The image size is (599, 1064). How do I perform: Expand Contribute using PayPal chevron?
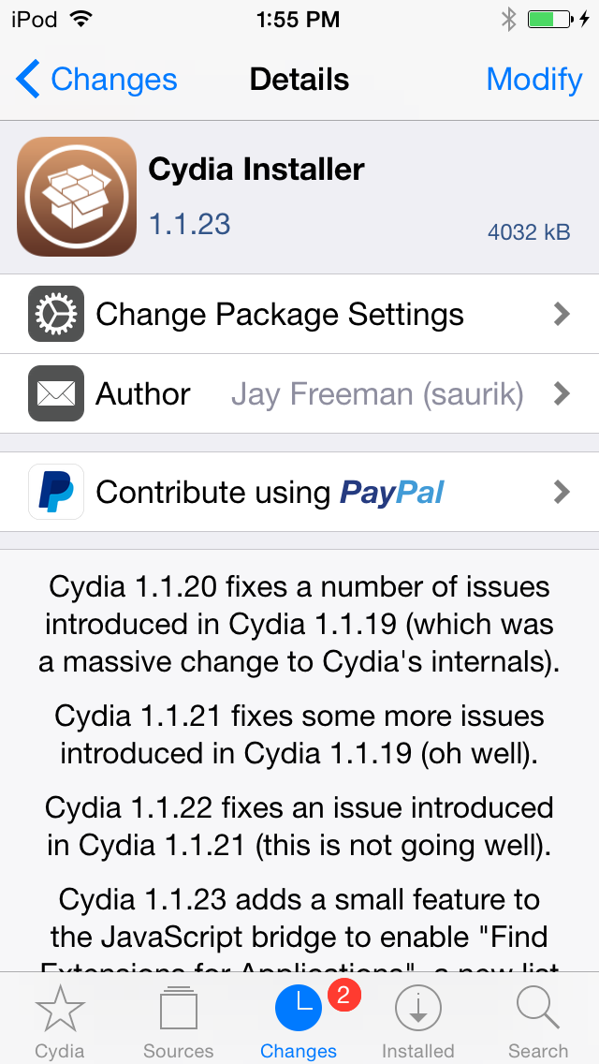click(562, 492)
